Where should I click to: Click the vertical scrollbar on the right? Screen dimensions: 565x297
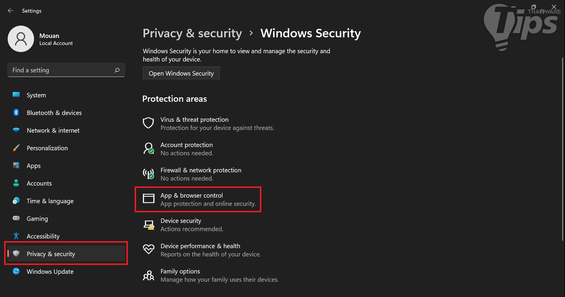point(563,147)
